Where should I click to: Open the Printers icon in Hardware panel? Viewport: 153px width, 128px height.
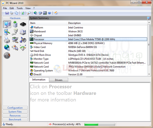click(7, 40)
